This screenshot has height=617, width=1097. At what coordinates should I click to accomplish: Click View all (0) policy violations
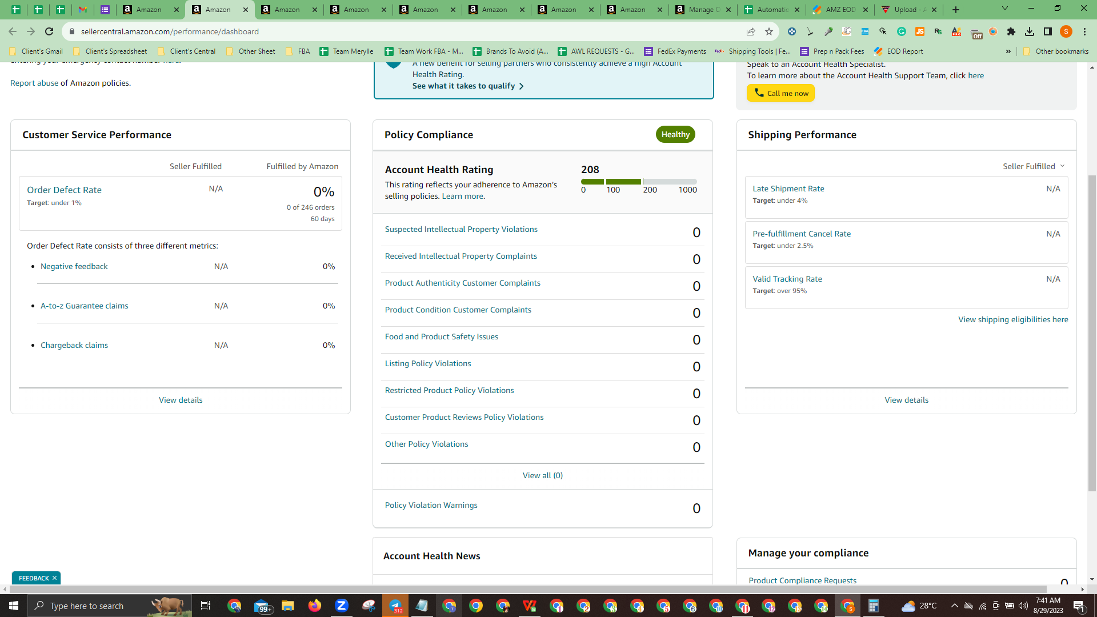542,475
